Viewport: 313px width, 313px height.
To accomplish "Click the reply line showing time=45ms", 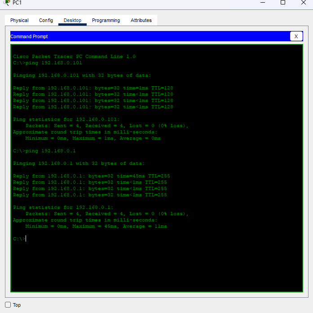I will pyautogui.click(x=91, y=176).
